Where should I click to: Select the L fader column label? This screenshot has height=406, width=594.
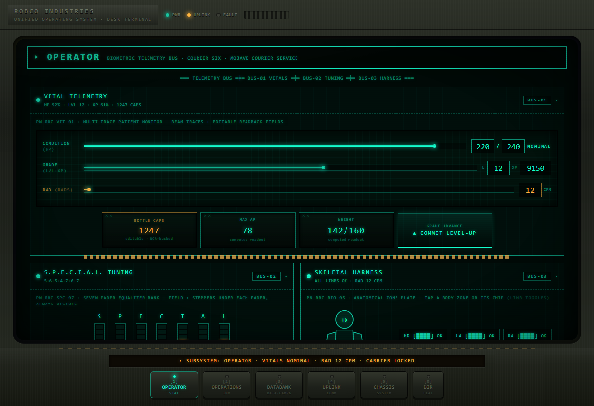point(224,316)
